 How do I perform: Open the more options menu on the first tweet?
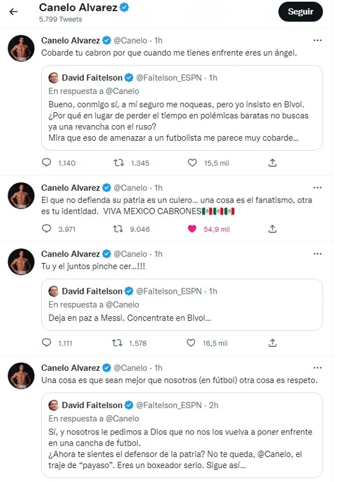click(x=317, y=41)
